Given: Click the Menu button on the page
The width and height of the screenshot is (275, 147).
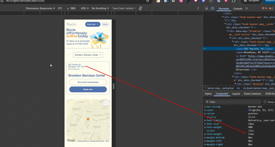Looking at the screenshot, I should click(x=105, y=24).
